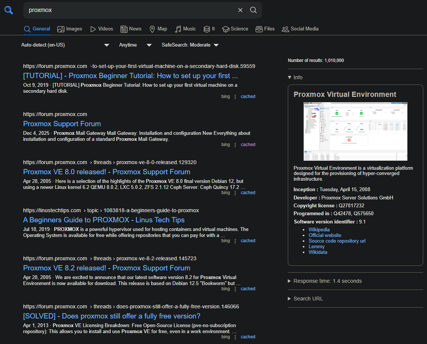
Task: Open the TUTORIAL Proxmox Beginner Tutorial result
Action: tap(131, 75)
